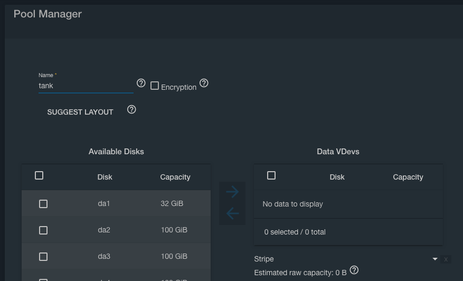Click help icon beside Suggest Layout

click(x=132, y=109)
